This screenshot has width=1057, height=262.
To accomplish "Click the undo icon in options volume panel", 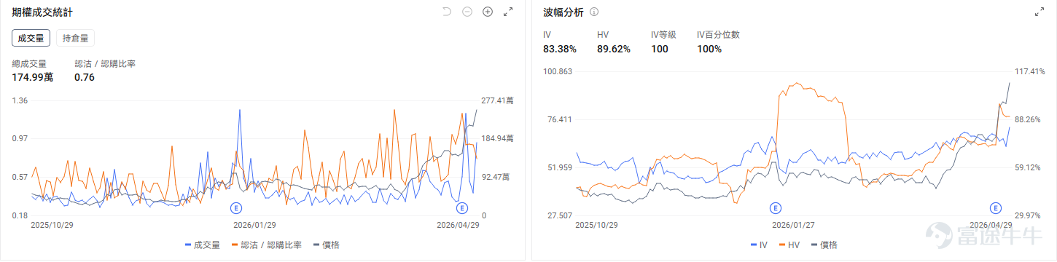I will pos(447,12).
